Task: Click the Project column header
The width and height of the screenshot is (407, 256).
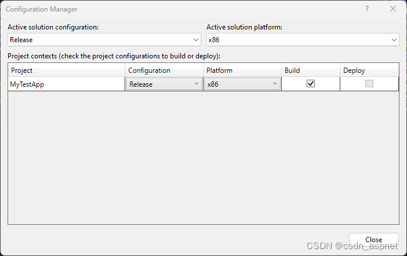Action: point(67,71)
